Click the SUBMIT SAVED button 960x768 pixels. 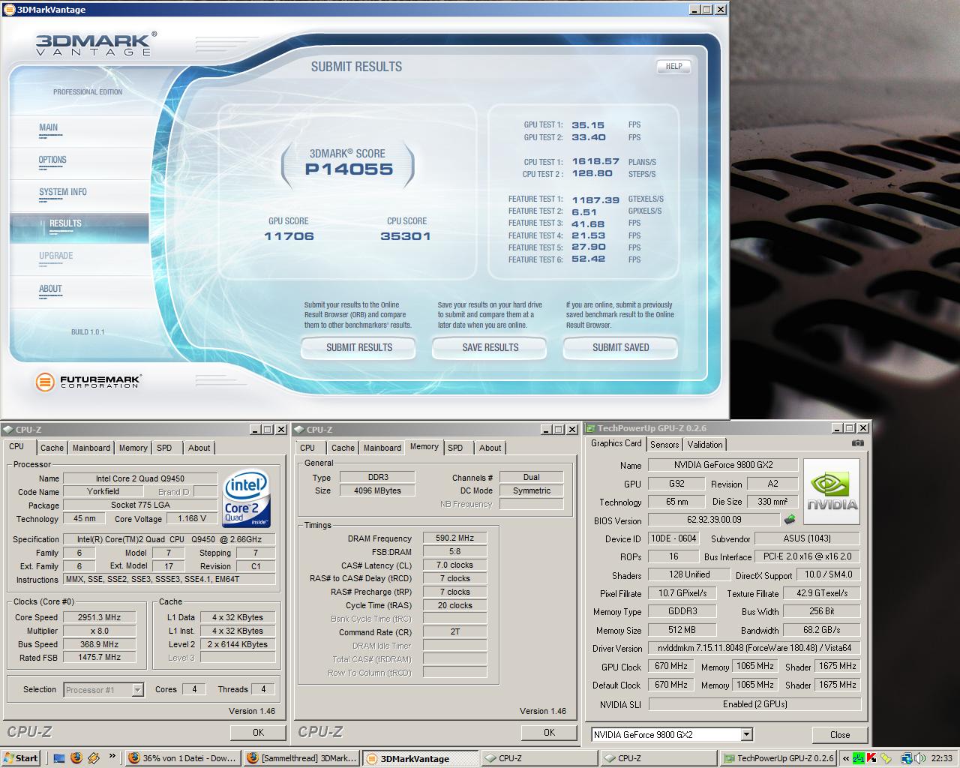coord(621,348)
